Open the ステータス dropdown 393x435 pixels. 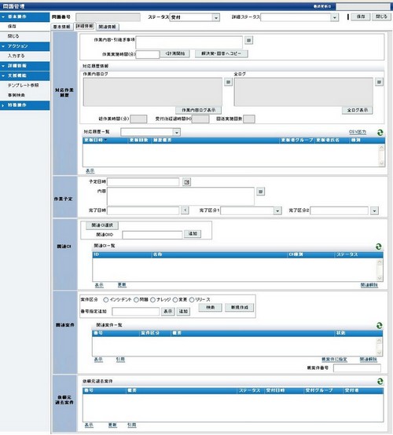216,17
